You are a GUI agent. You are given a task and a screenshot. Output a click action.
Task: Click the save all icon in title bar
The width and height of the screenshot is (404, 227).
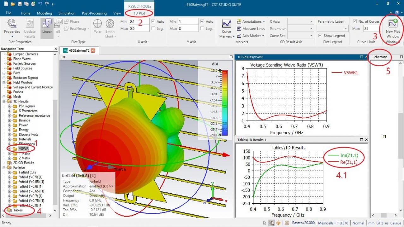pyautogui.click(x=26, y=4)
